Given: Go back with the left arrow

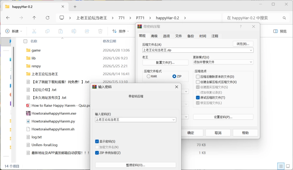Looking at the screenshot, I should pyautogui.click(x=8, y=18).
